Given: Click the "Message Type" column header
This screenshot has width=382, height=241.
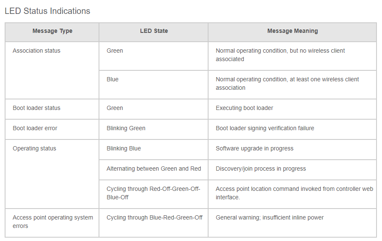Looking at the screenshot, I should point(52,31).
